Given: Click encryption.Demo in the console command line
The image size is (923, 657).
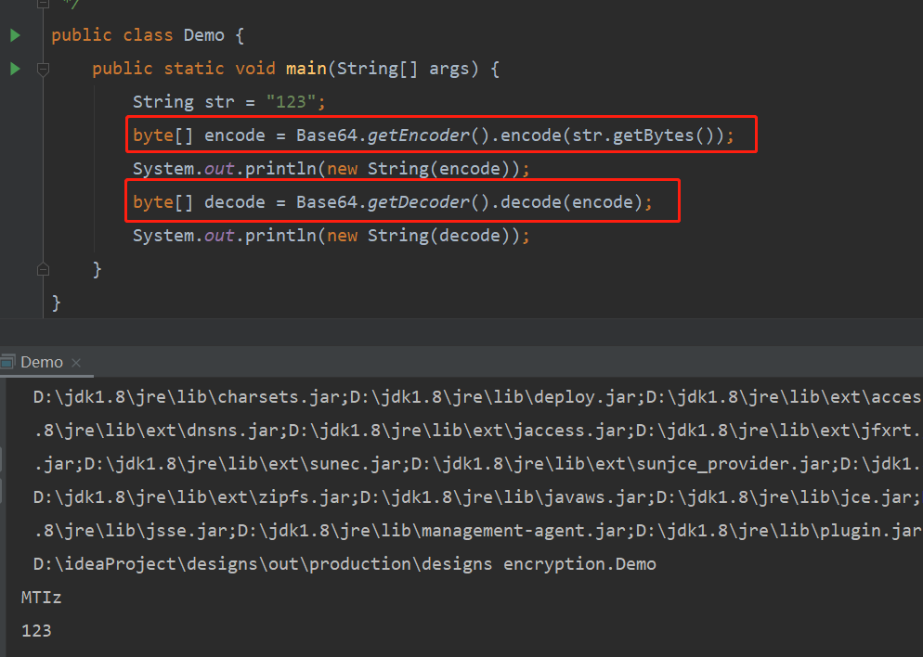Looking at the screenshot, I should 579,564.
